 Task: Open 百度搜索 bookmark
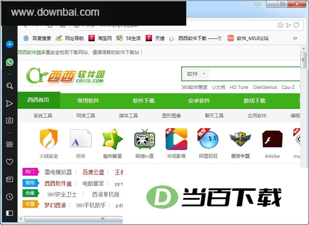pos(37,38)
